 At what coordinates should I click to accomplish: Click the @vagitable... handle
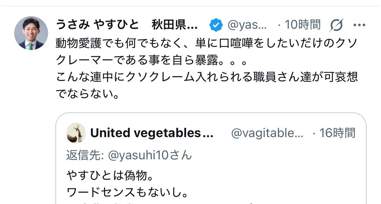(x=267, y=133)
